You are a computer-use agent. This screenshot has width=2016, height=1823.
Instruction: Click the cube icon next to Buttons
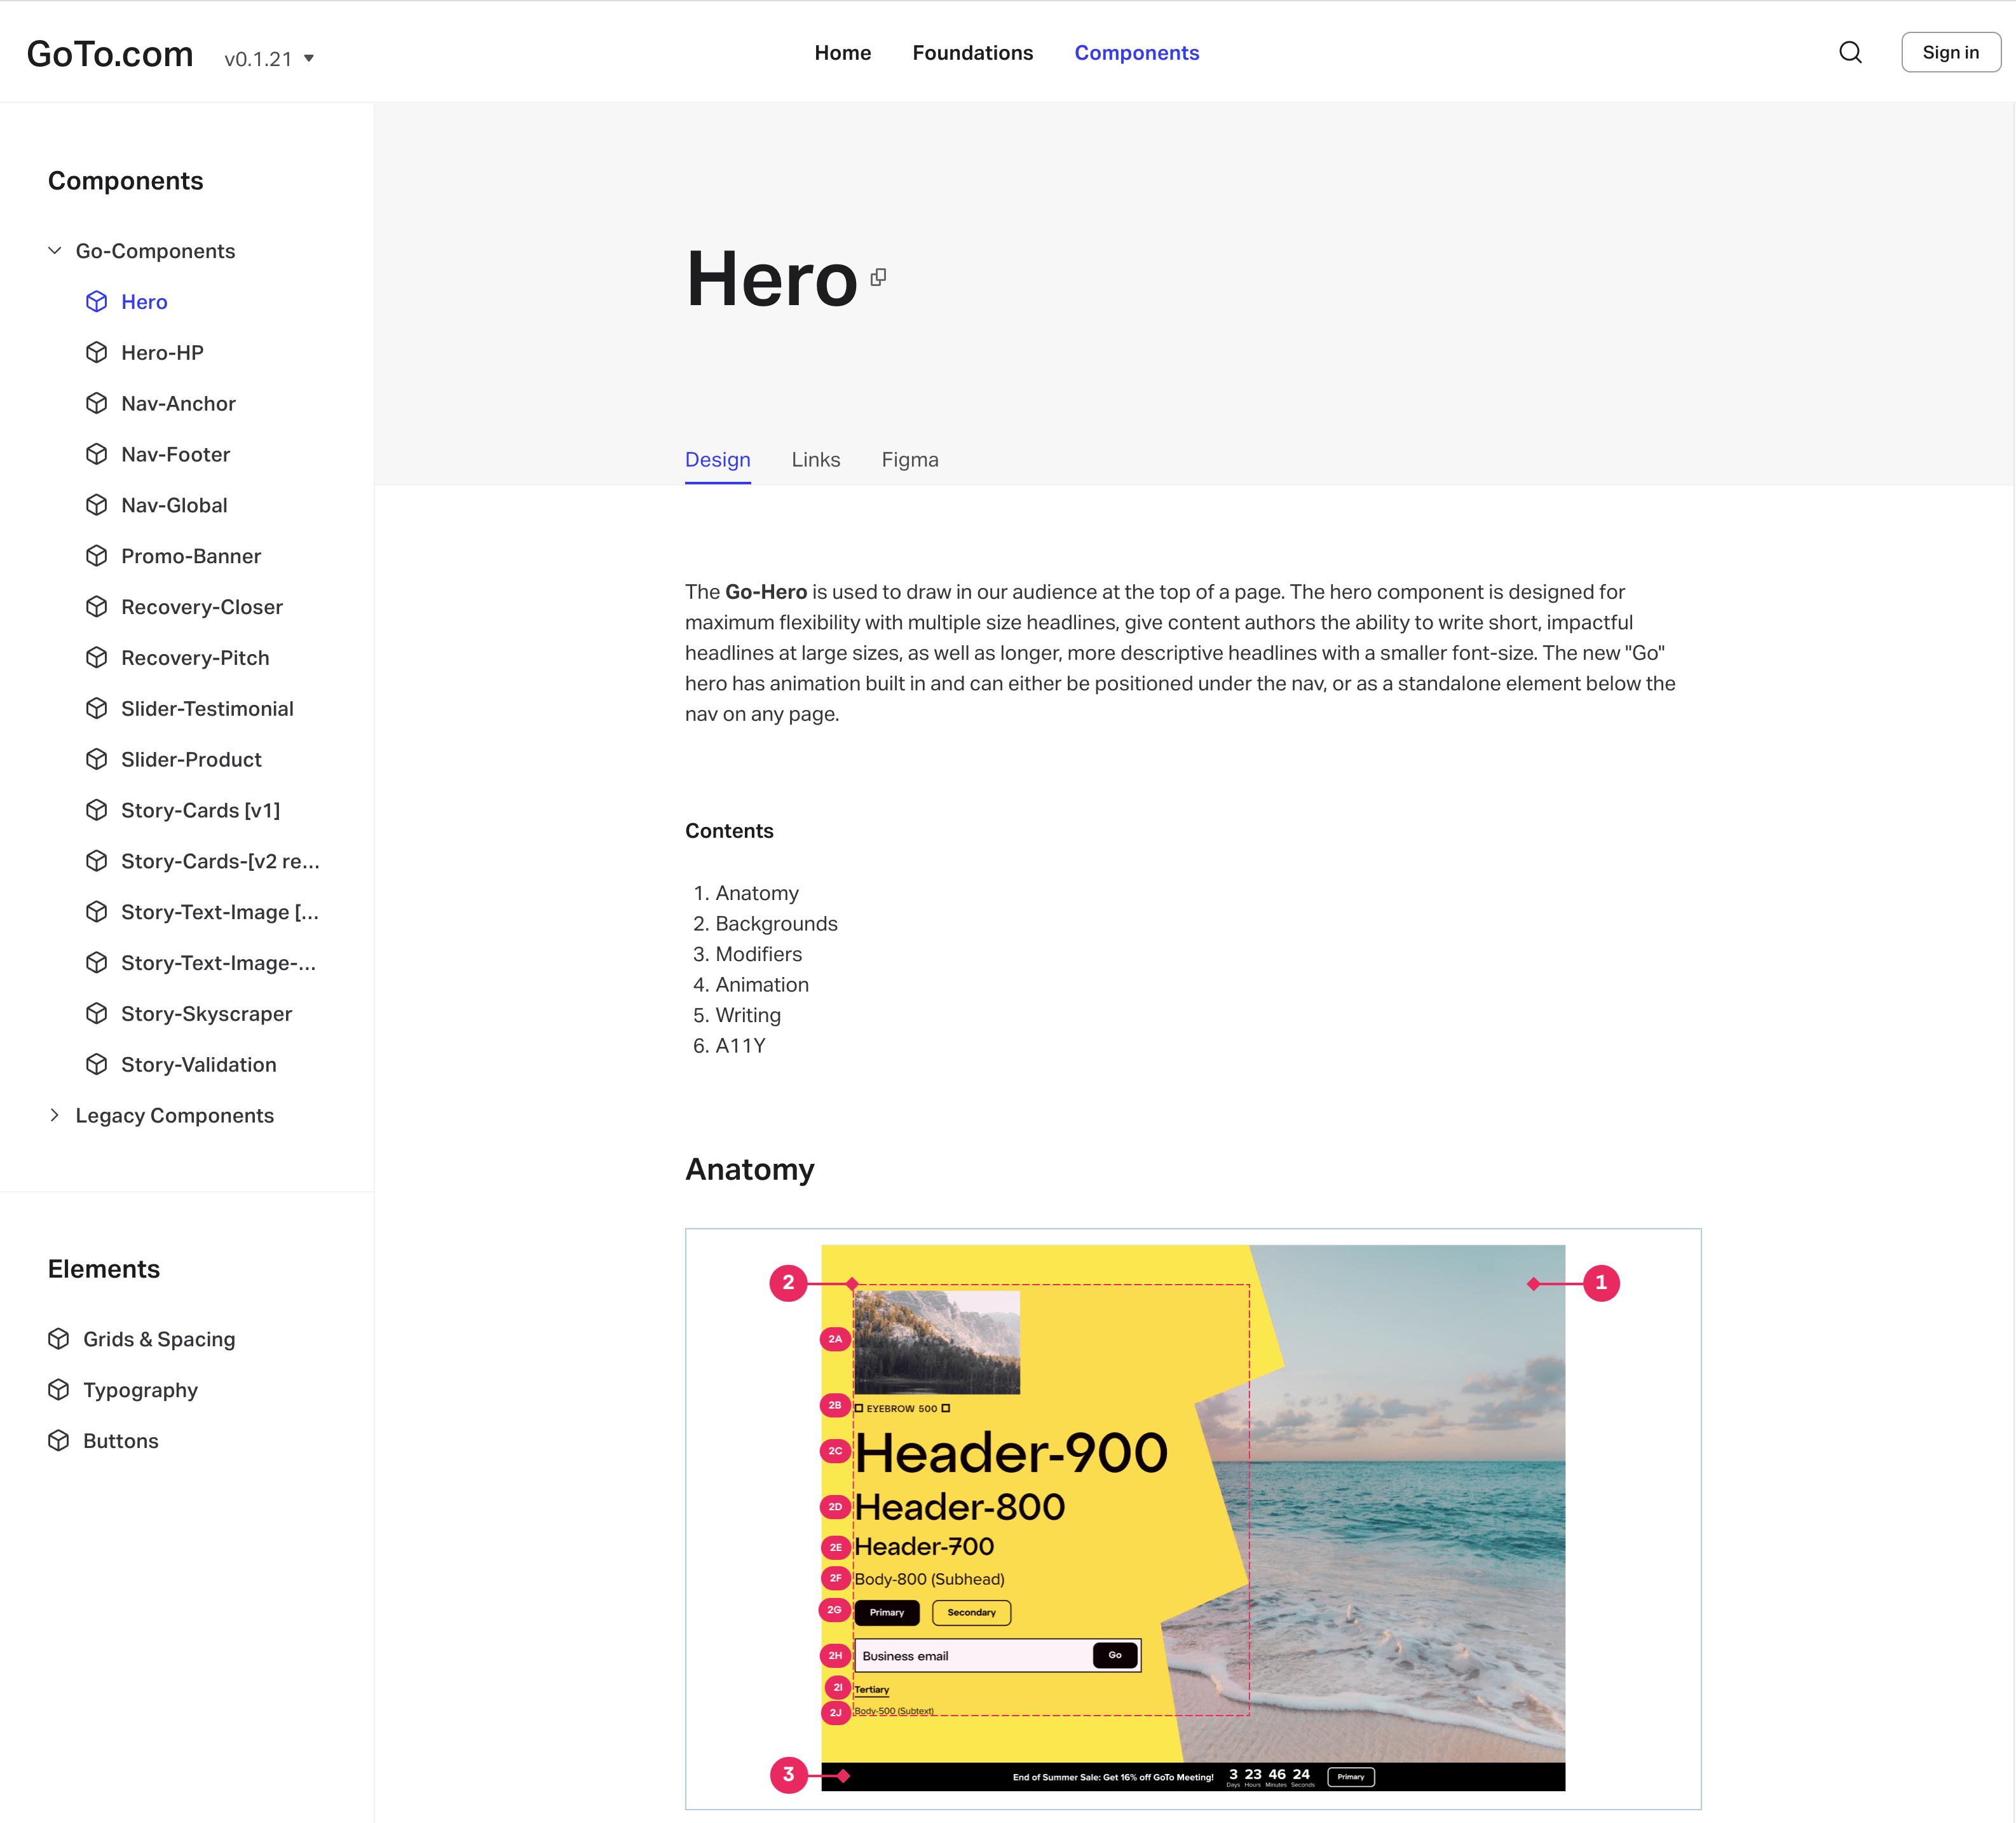(x=59, y=1441)
